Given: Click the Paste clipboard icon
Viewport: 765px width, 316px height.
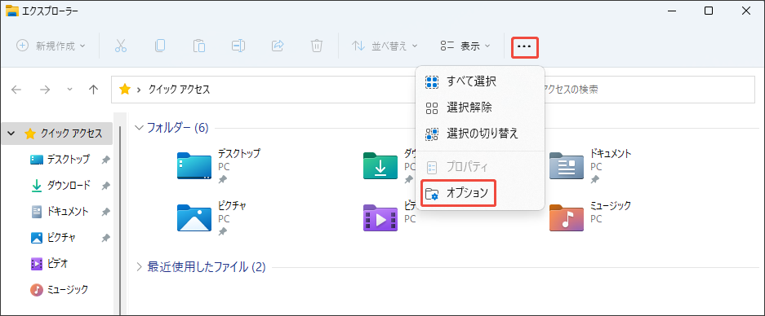Looking at the screenshot, I should pyautogui.click(x=198, y=46).
